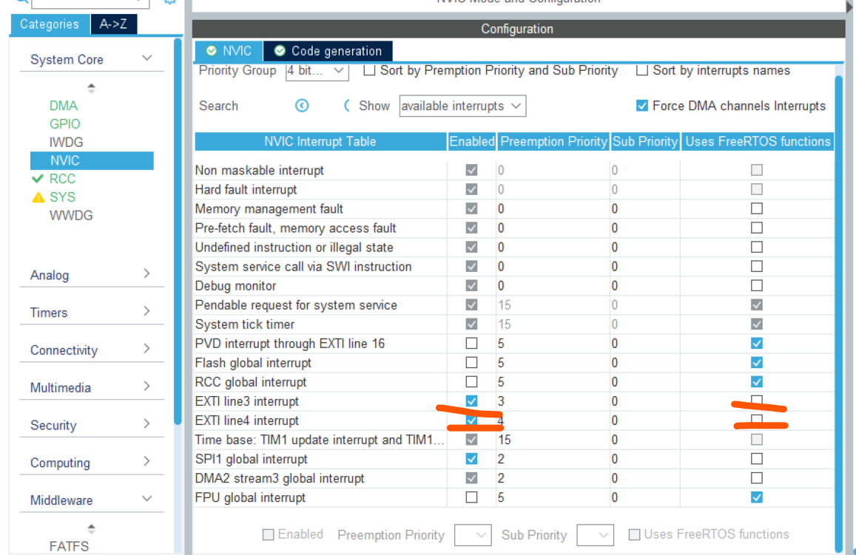
Task: Click the green check on Code generation tab
Action: 280,51
